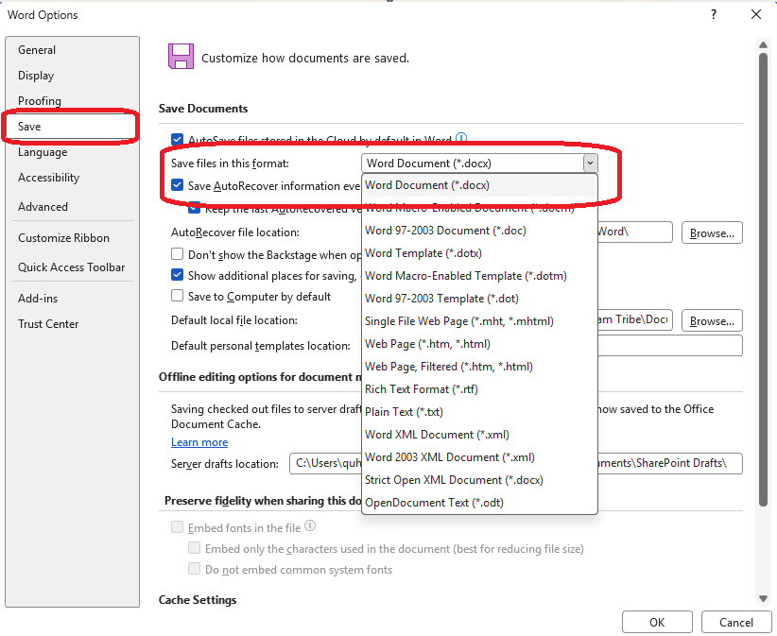This screenshot has width=777, height=636.
Task: Open Trust Center settings
Action: pyautogui.click(x=72, y=324)
